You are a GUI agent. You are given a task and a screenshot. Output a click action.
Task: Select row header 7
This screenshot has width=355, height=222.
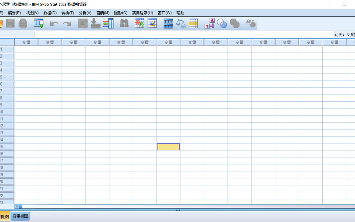[x=7, y=91]
